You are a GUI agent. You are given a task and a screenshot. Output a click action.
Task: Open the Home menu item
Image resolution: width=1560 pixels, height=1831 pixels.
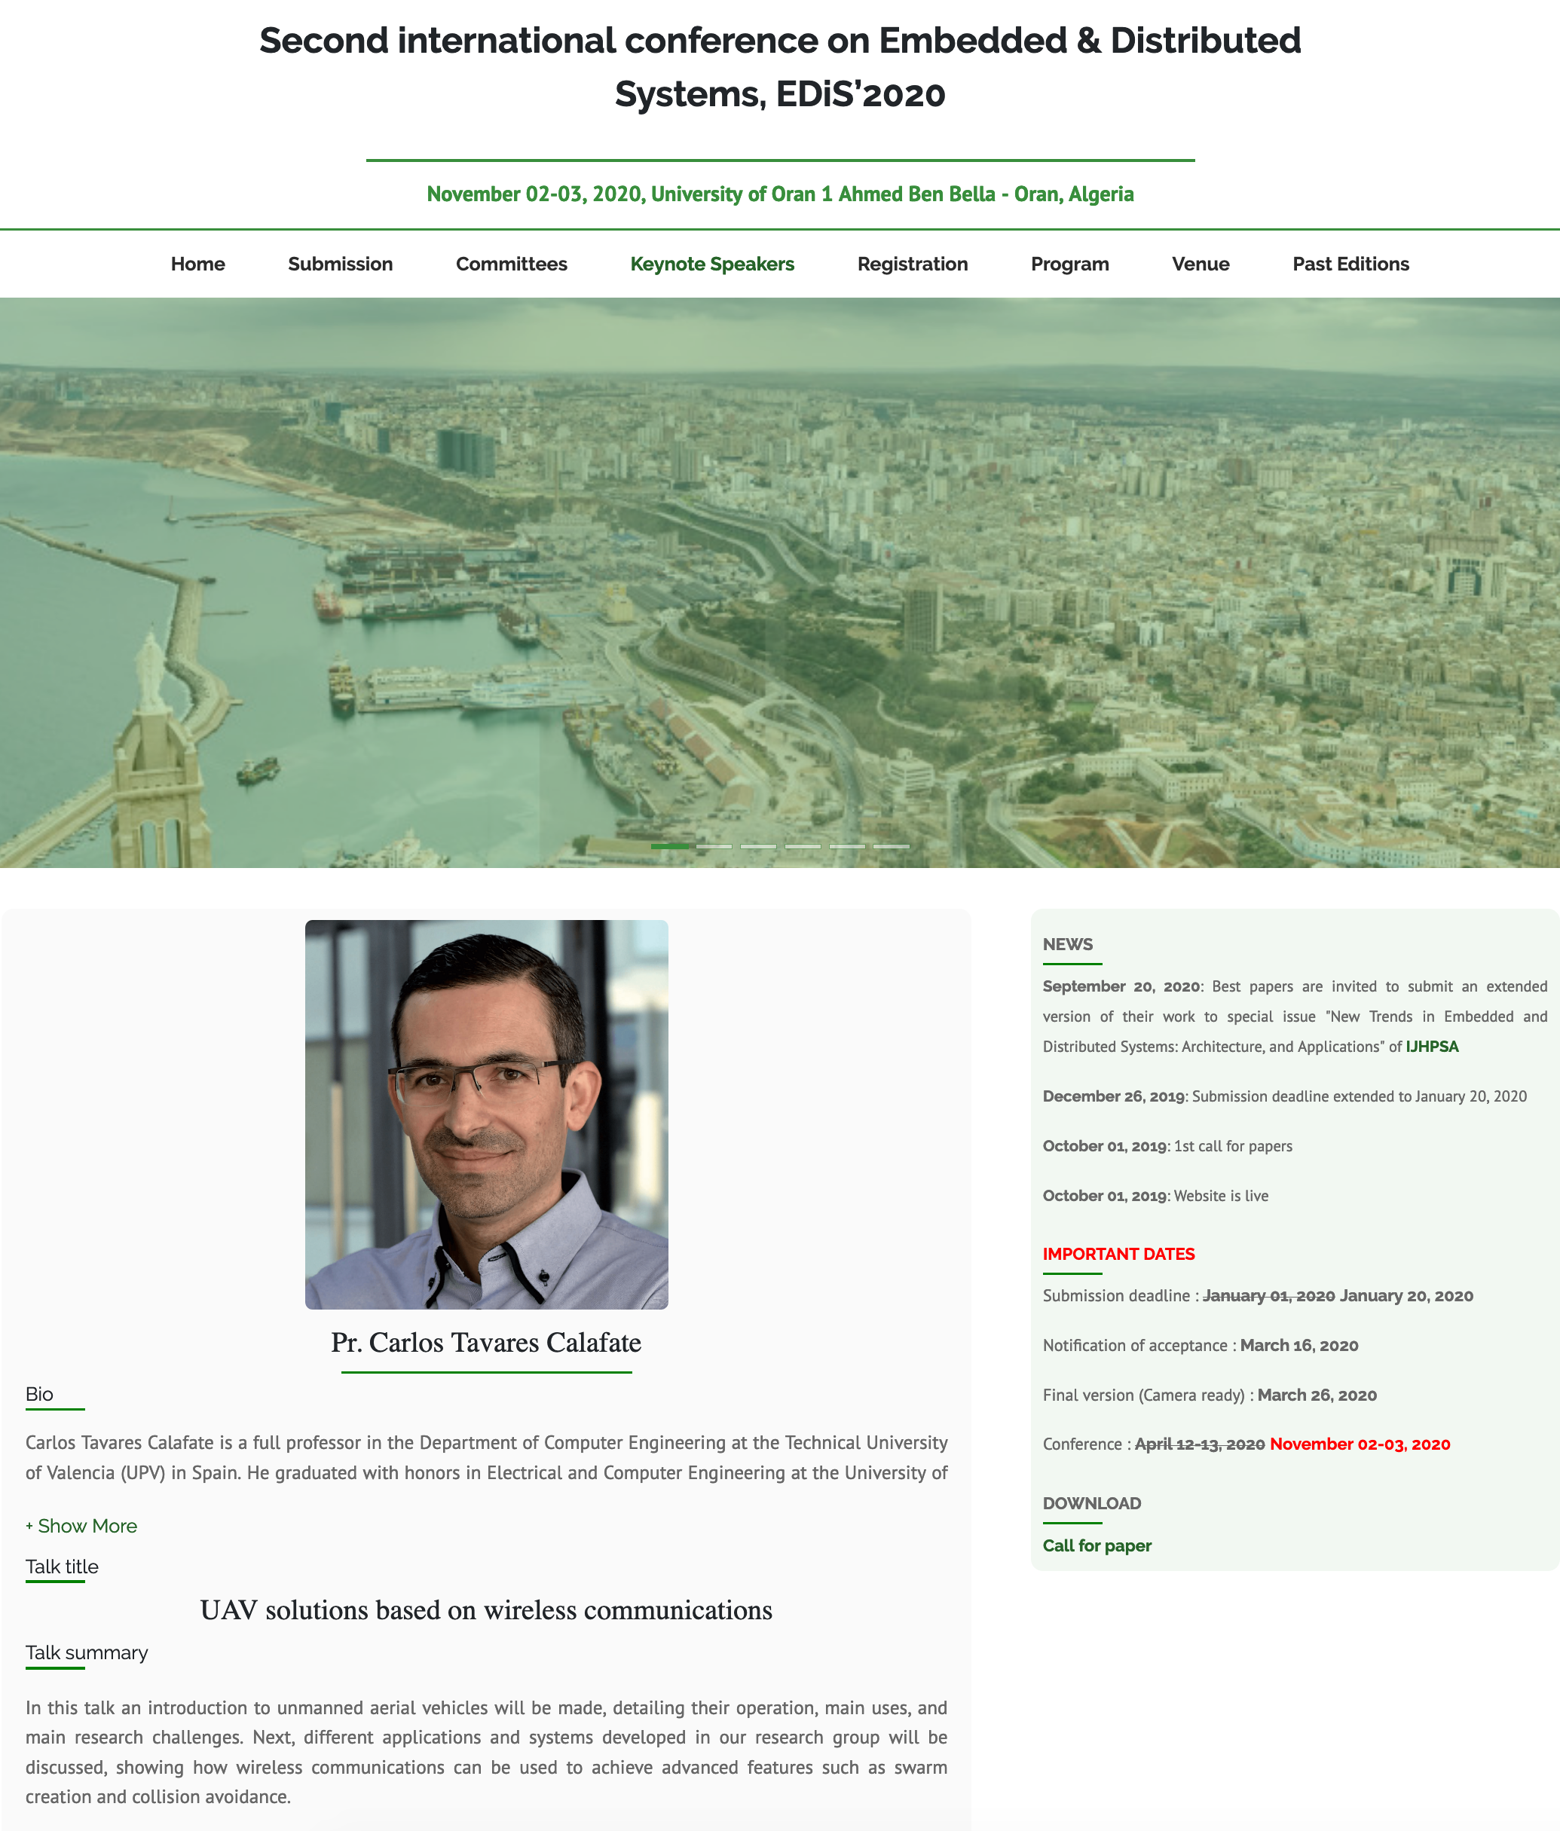point(198,264)
